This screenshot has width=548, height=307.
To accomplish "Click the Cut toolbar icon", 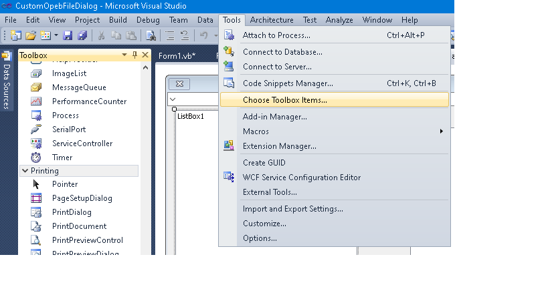I will pos(101,35).
